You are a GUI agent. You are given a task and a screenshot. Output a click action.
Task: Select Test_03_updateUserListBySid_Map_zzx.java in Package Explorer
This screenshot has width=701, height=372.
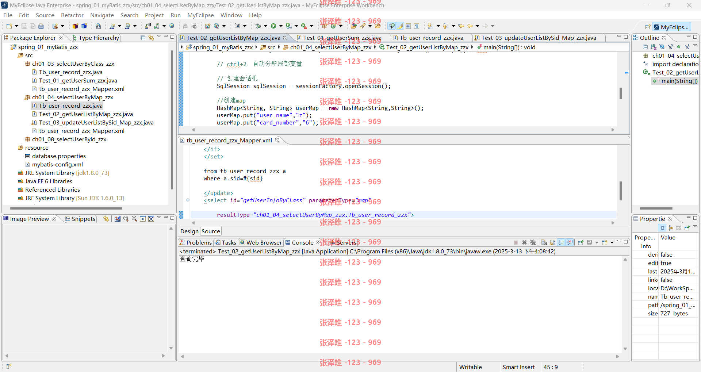coord(96,122)
